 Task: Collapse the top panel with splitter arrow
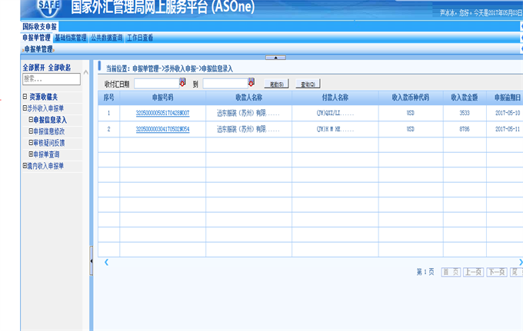275,58
